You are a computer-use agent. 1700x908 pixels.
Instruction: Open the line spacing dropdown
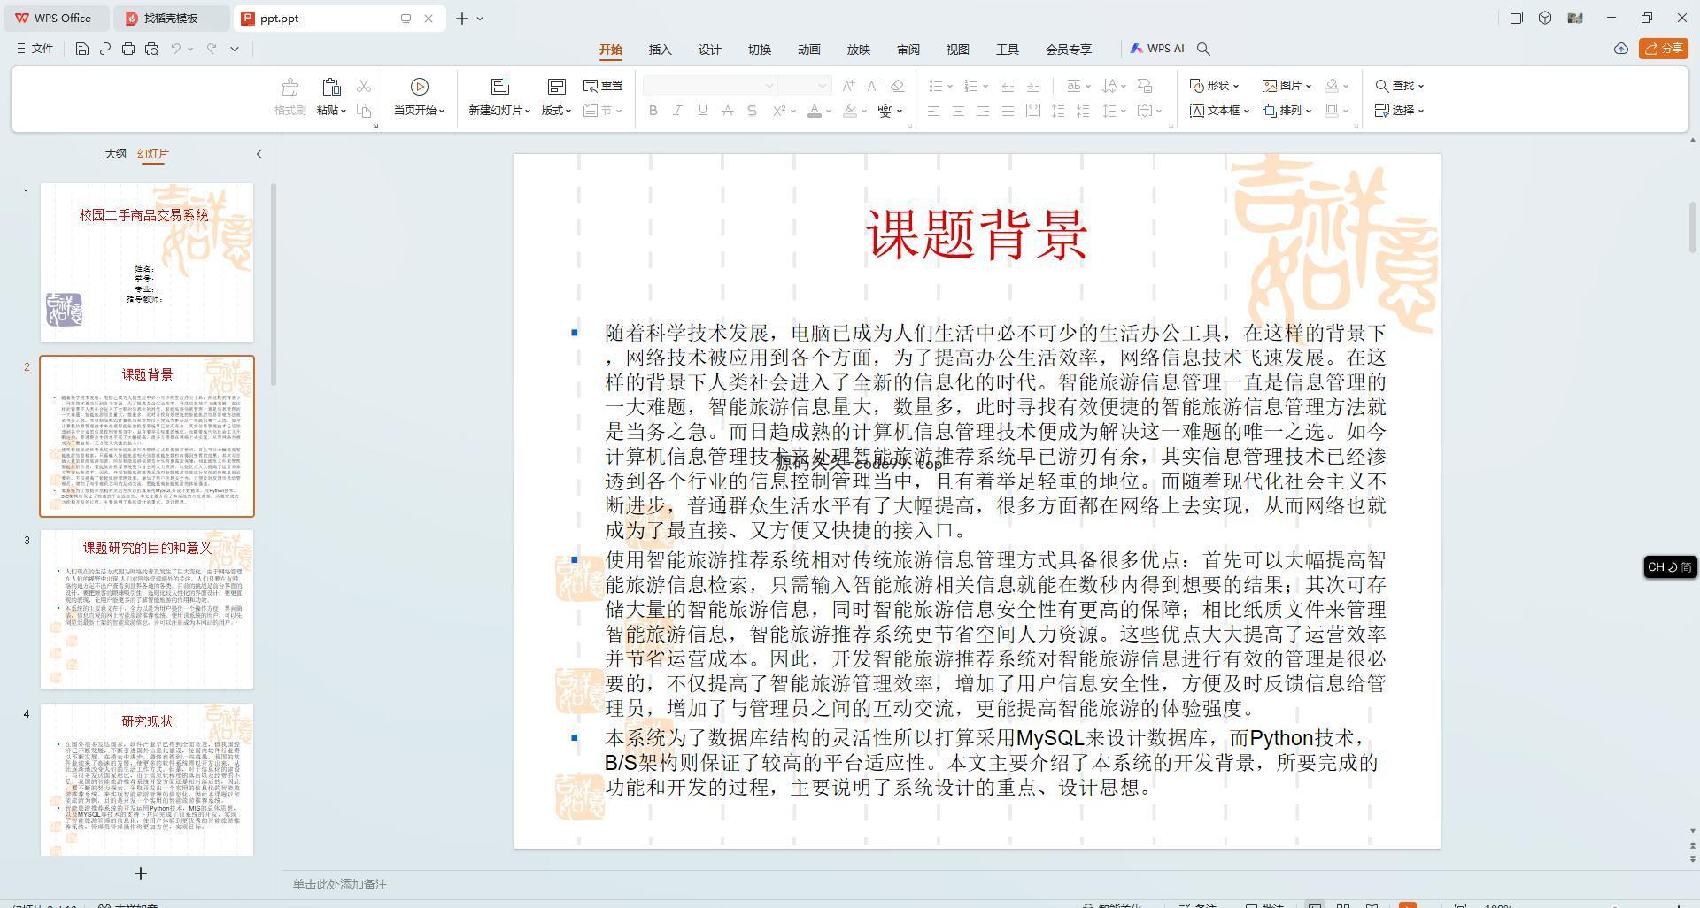pos(1114,111)
